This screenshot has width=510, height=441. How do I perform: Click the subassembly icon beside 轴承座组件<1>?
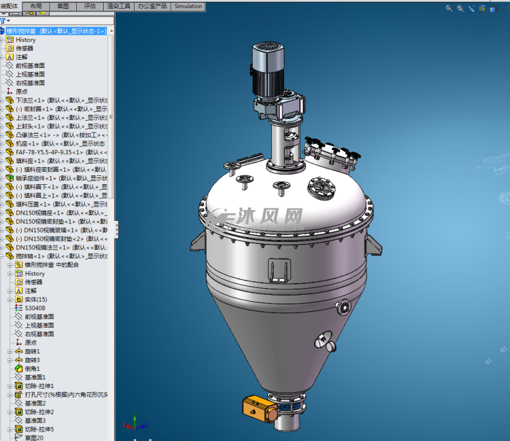pyautogui.click(x=10, y=179)
